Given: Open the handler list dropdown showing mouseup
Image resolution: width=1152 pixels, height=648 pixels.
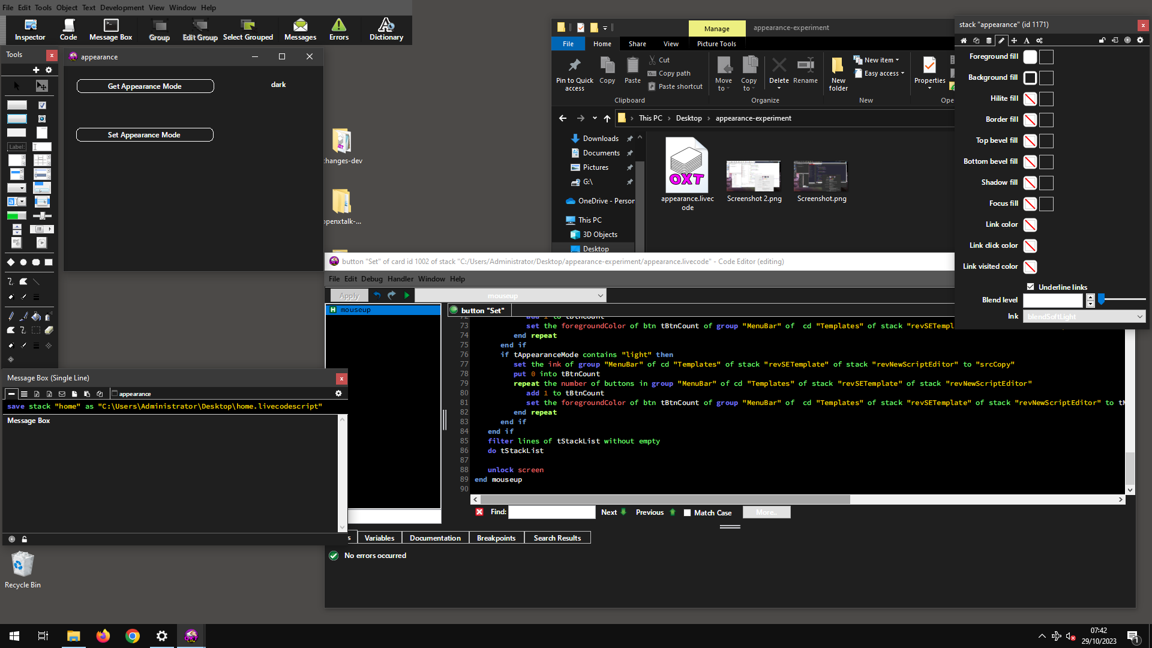Looking at the screenshot, I should tap(511, 296).
